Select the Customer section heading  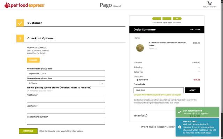pos(34,23)
